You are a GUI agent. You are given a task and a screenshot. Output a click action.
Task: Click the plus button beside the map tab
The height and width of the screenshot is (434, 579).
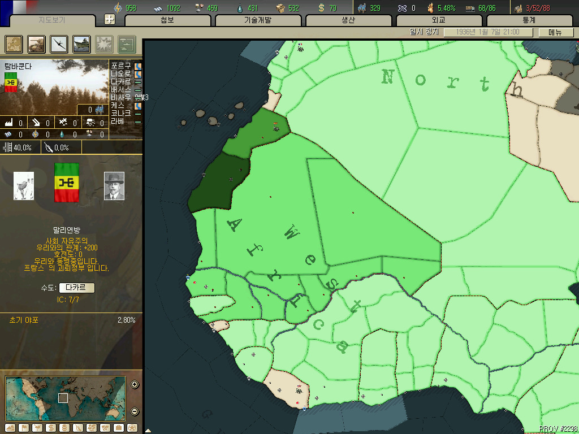click(x=109, y=20)
